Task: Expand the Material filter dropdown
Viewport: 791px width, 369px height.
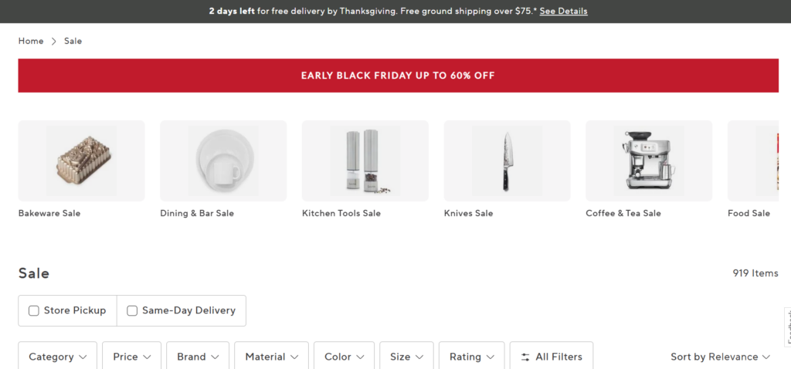Action: pos(271,357)
